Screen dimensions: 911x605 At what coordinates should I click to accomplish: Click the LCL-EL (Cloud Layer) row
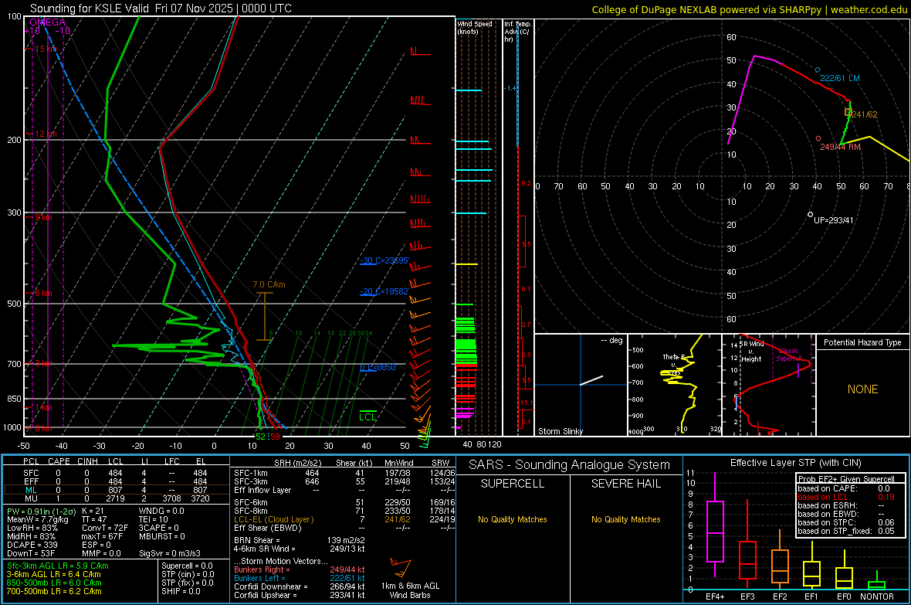click(x=344, y=519)
